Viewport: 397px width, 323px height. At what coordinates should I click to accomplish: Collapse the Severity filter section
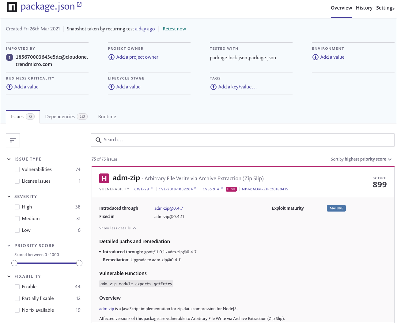pos(9,197)
